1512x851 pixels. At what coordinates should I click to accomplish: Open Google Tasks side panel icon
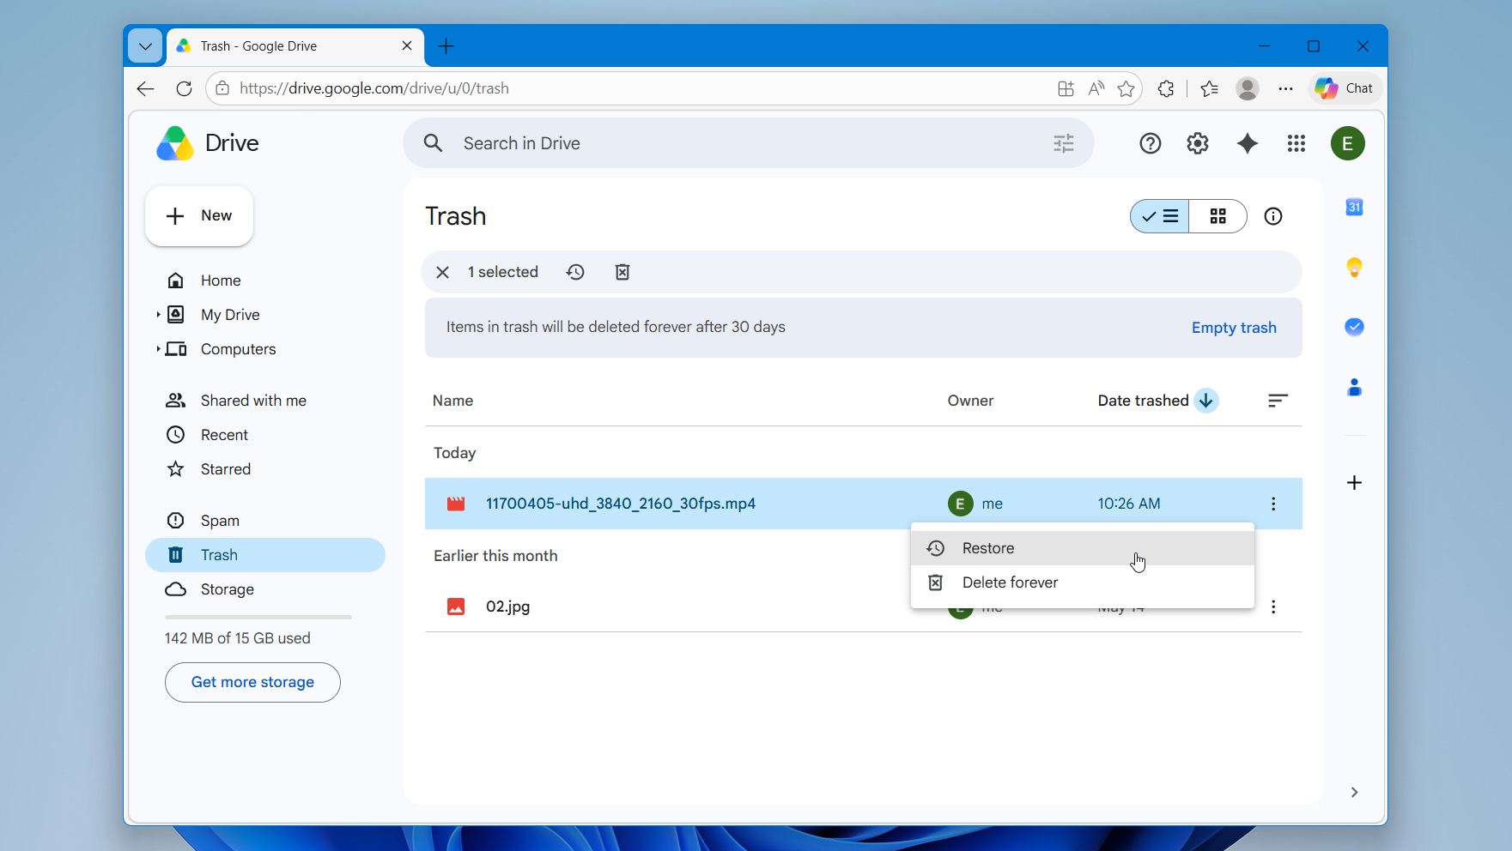(1354, 327)
